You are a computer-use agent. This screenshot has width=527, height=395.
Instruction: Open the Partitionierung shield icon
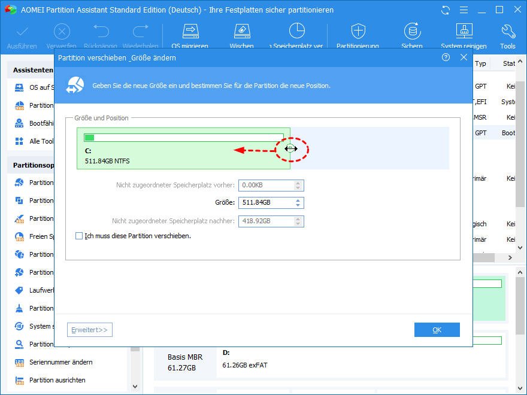(x=358, y=31)
